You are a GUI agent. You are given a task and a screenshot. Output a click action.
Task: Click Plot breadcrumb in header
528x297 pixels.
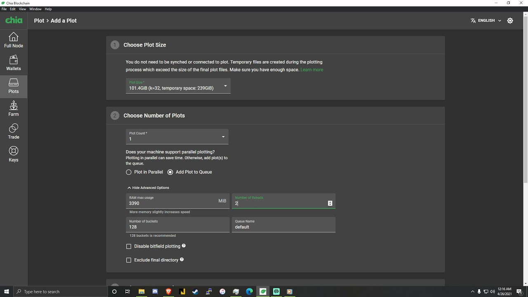(39, 21)
